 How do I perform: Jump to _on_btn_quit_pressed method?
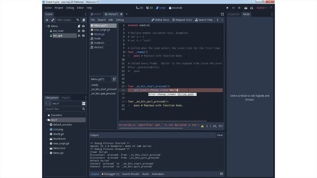(103, 93)
